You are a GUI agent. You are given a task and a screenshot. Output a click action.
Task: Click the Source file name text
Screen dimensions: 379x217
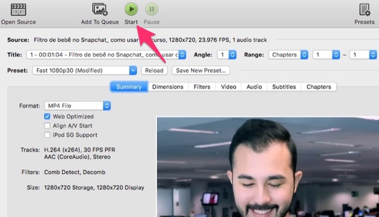(150, 40)
